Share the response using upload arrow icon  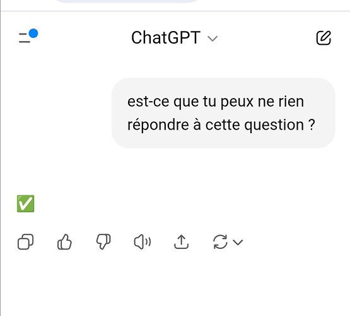pyautogui.click(x=181, y=242)
